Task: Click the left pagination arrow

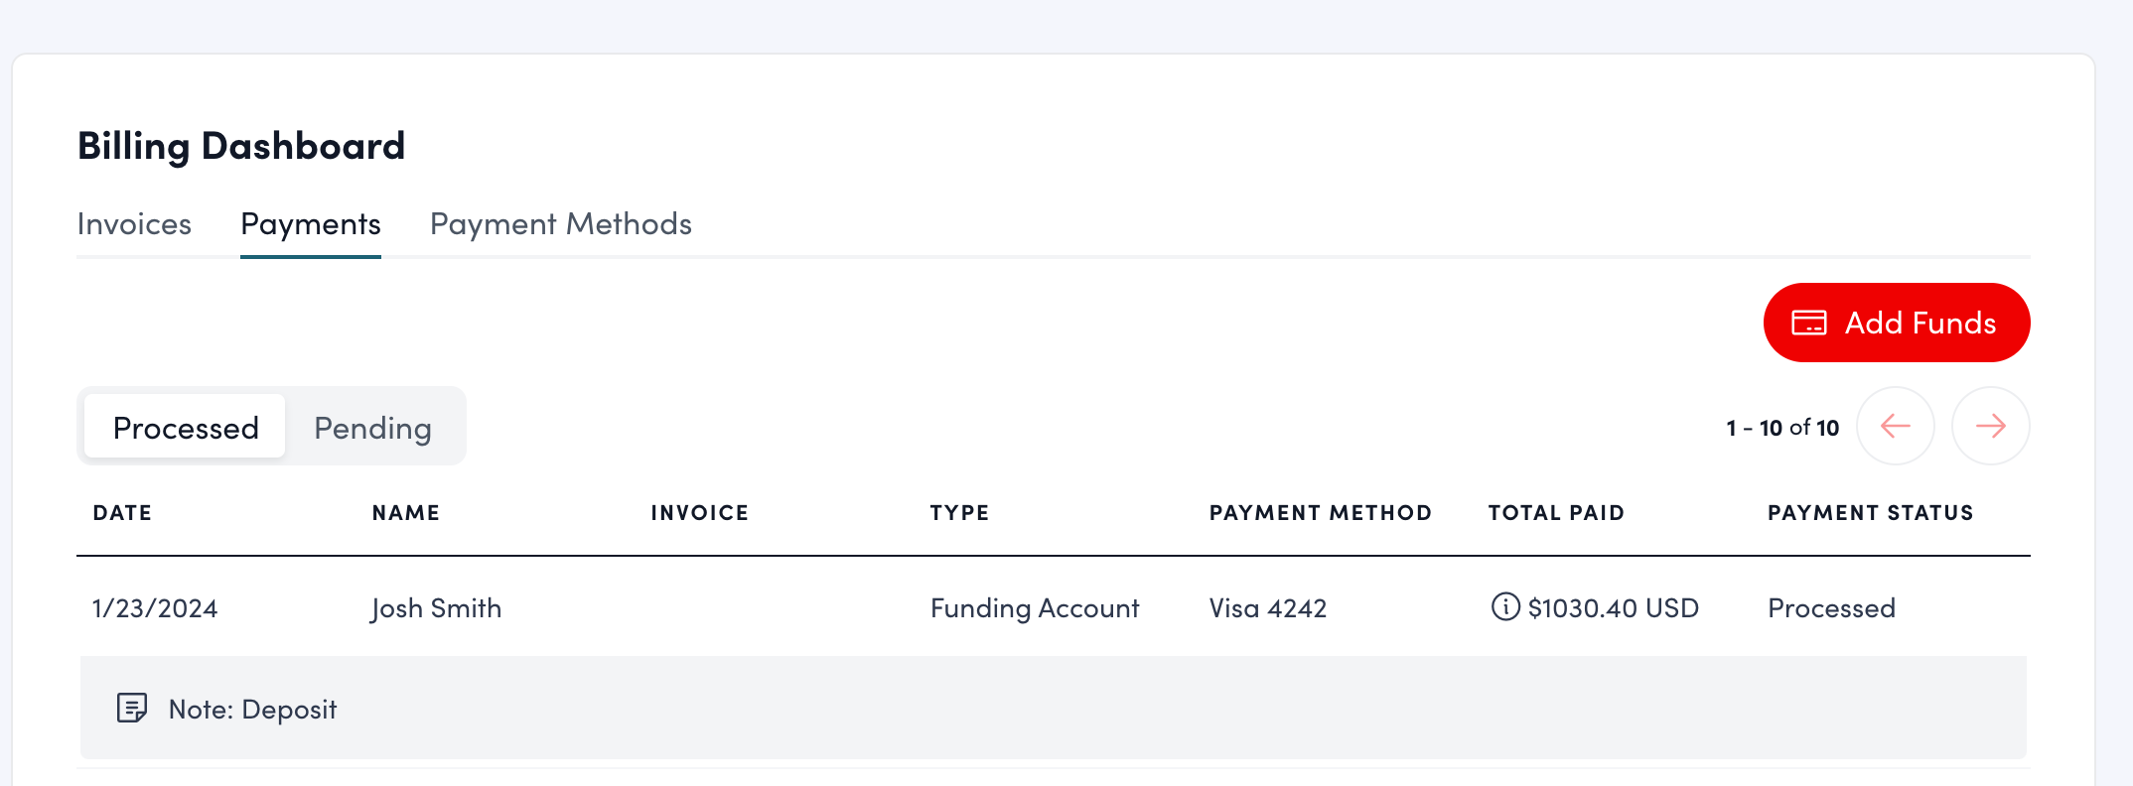Action: coord(1895,425)
